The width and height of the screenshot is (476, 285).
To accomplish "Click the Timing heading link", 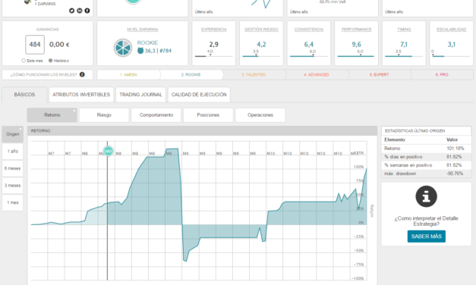I will (404, 30).
